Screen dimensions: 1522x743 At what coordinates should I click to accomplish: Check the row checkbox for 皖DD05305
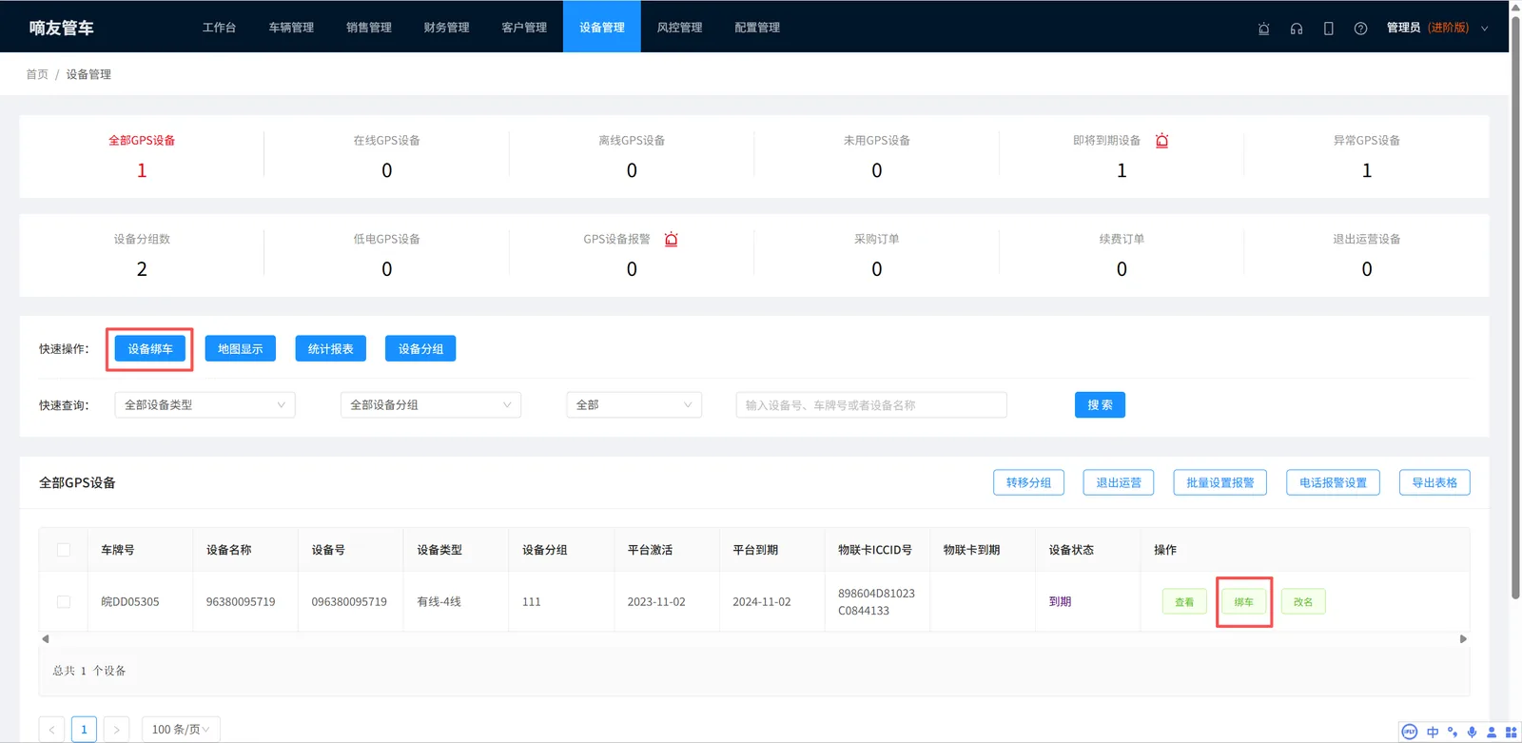64,602
